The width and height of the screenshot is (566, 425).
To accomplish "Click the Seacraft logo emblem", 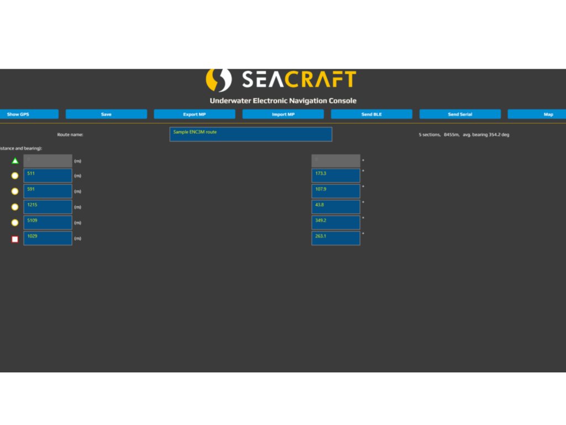I will coord(218,80).
